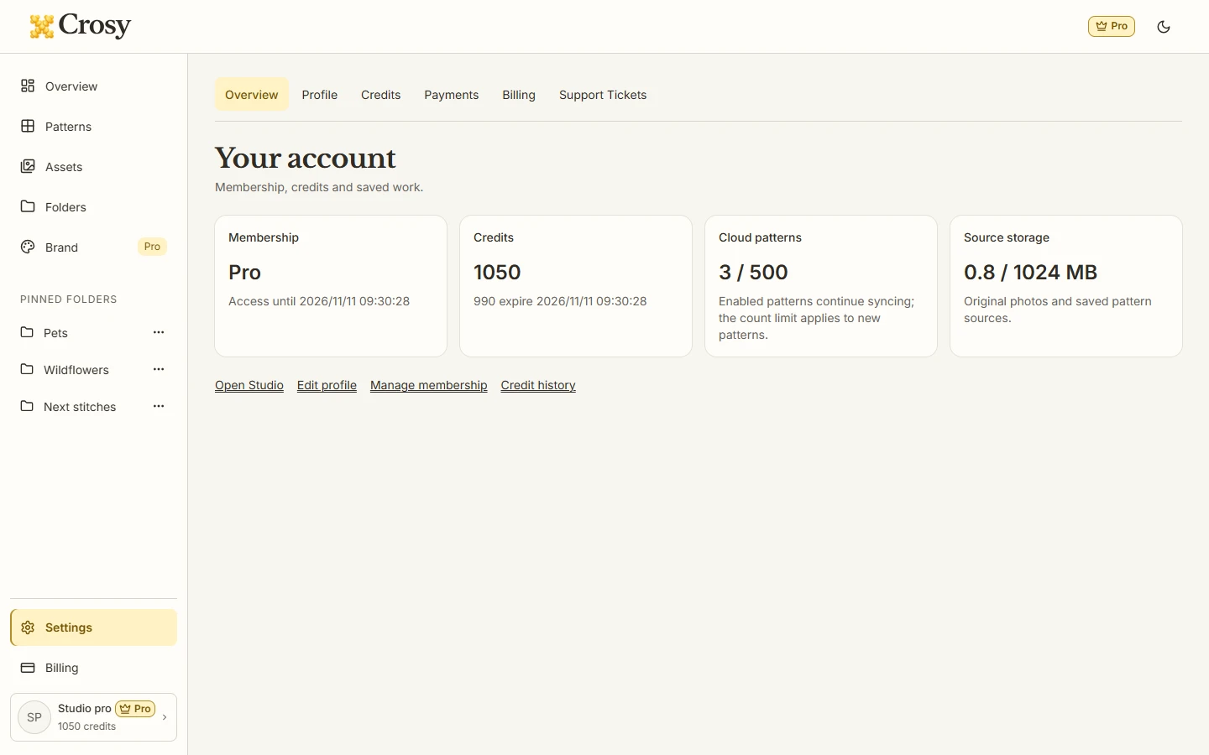Open more options for Wildflowers folder
1209x755 pixels.
159,369
